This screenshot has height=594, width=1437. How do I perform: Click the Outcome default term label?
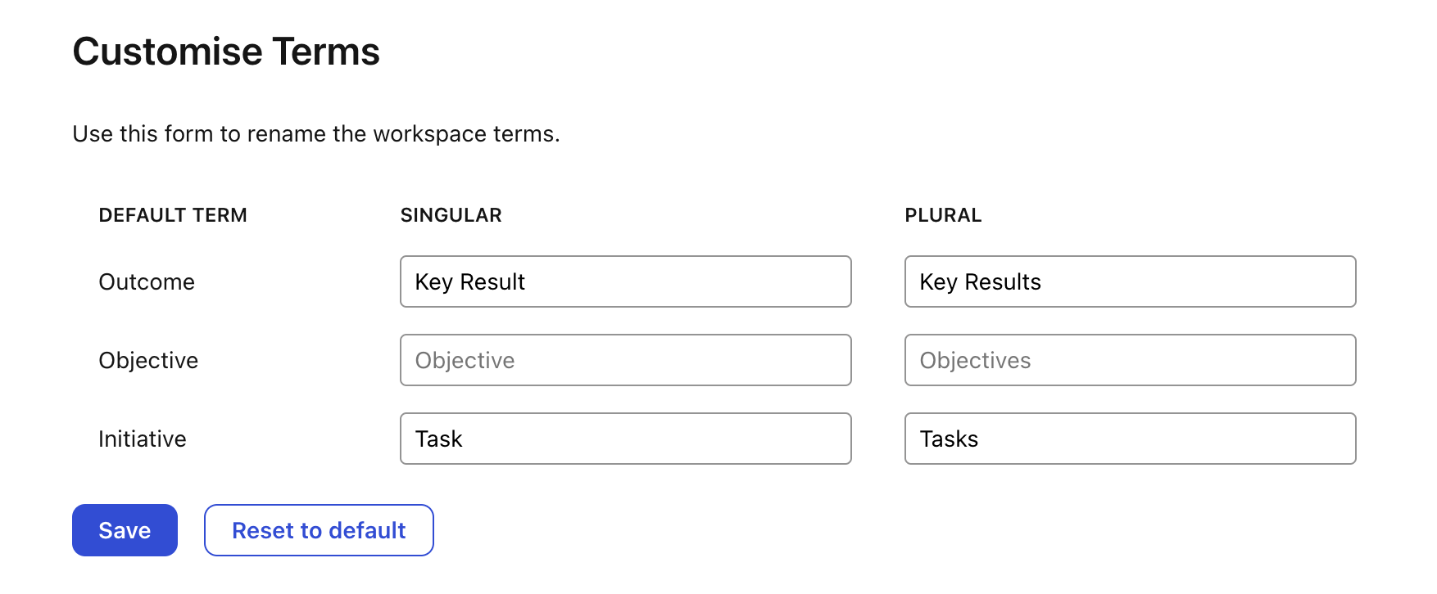(147, 281)
